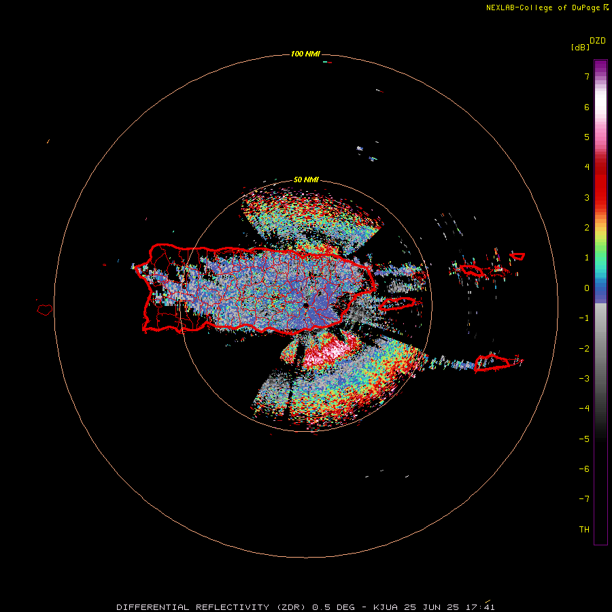Click the colorbar tick label 3
The height and width of the screenshot is (612, 612).
[x=587, y=197]
